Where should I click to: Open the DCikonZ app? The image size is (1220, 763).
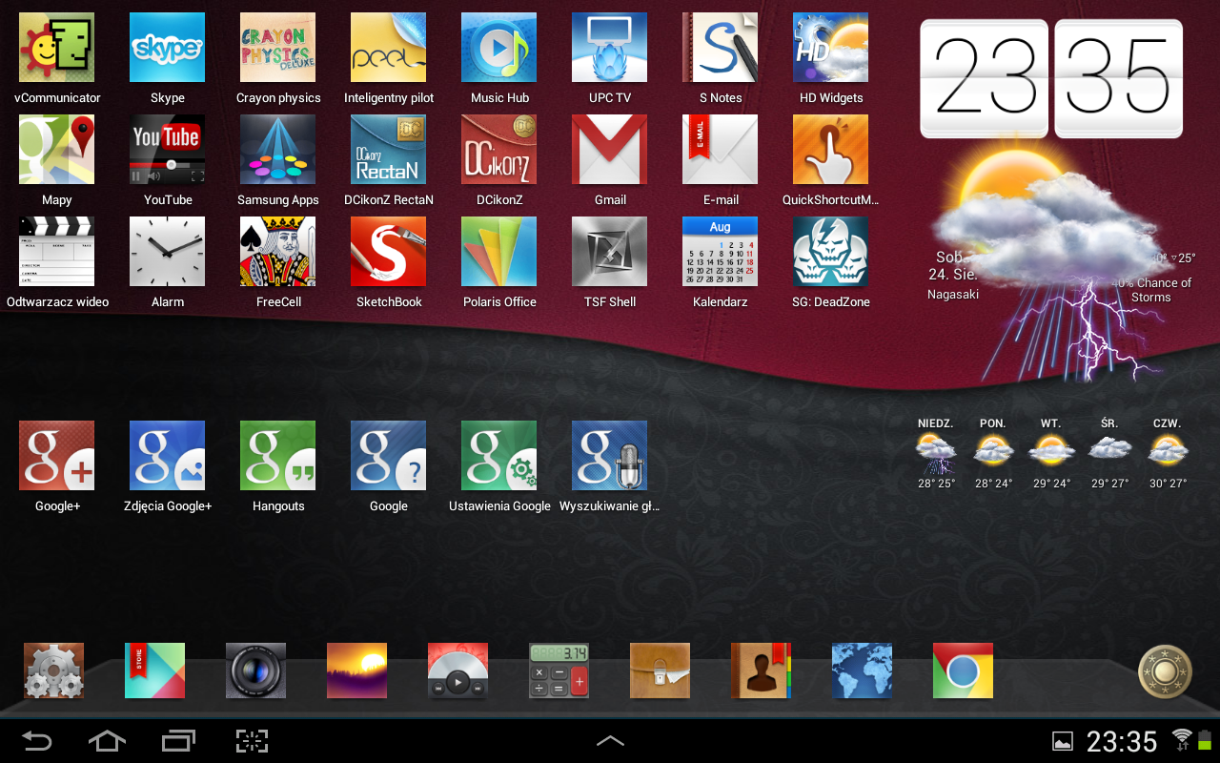click(x=499, y=150)
